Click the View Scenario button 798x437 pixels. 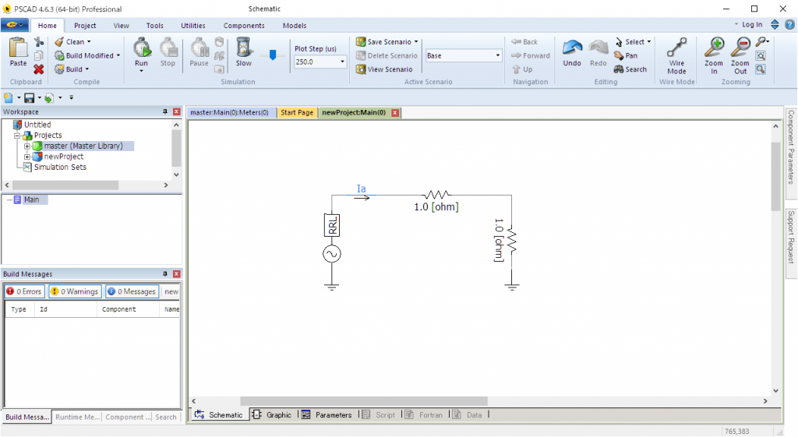point(384,69)
